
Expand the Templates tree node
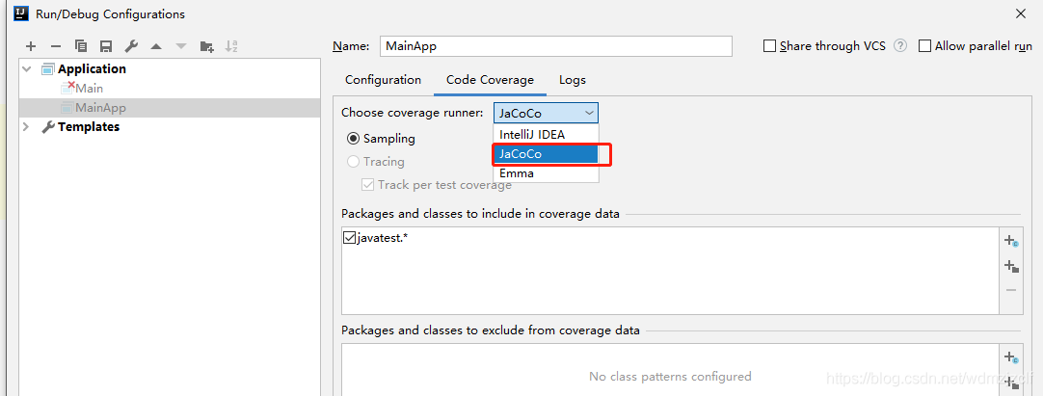click(27, 127)
